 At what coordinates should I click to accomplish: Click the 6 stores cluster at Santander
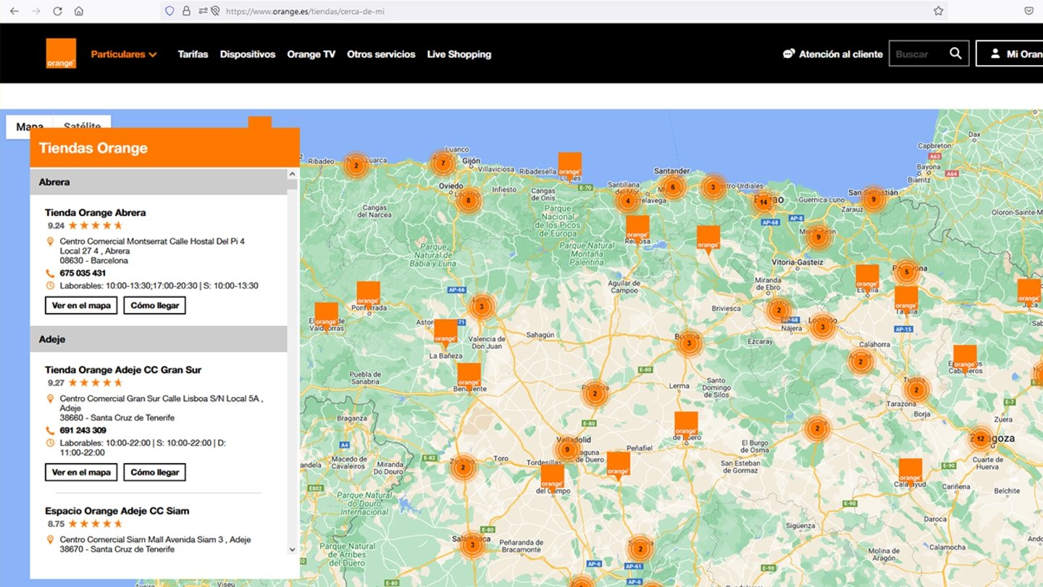click(673, 187)
